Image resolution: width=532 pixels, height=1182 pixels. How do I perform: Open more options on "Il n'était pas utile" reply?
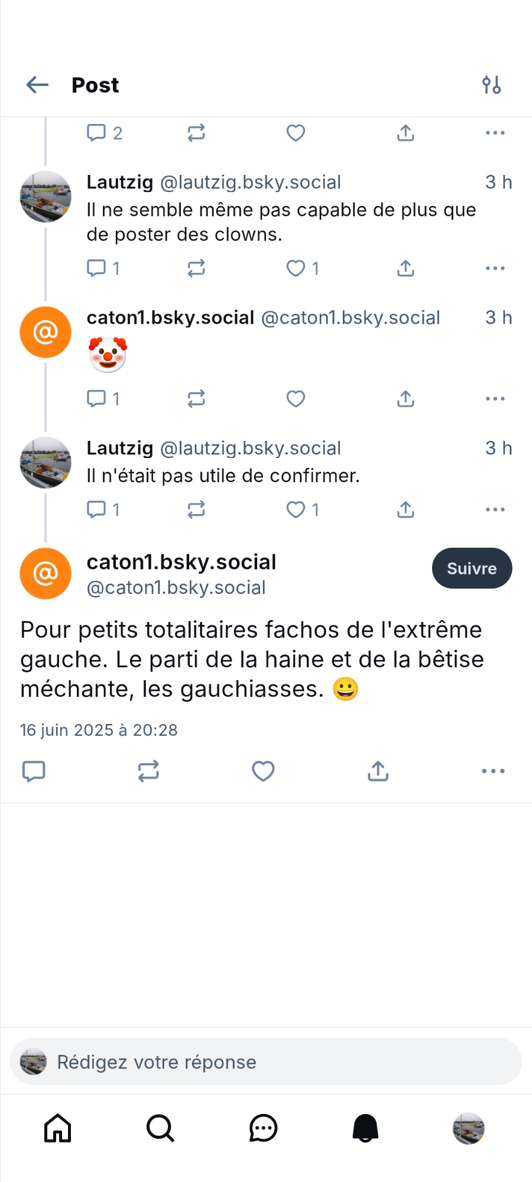click(495, 509)
